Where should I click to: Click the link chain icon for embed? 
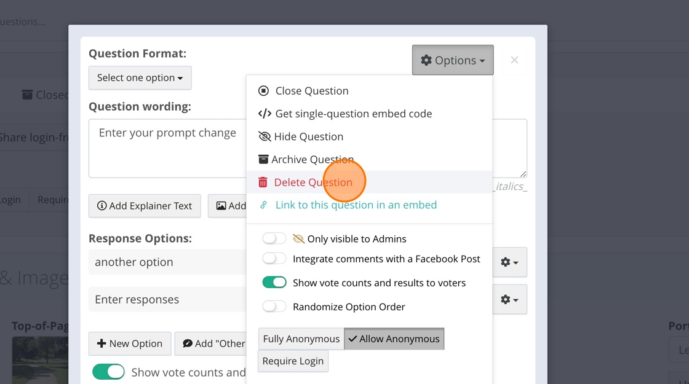tap(264, 205)
